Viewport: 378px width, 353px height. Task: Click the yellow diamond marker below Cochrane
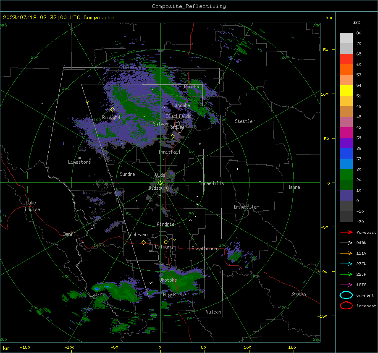(144, 242)
